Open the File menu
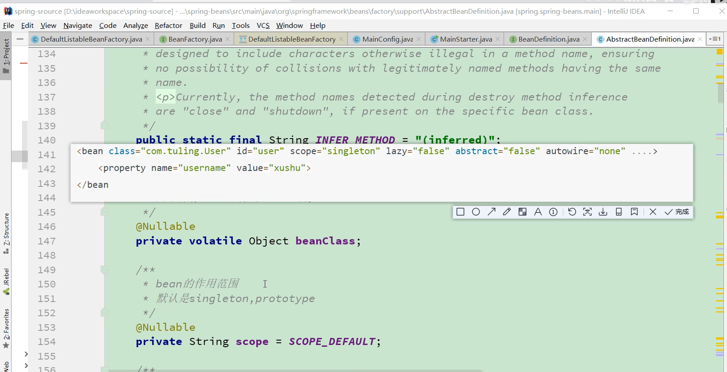 8,26
